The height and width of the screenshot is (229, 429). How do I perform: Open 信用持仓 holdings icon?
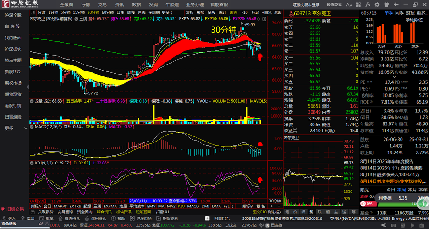coord(87,218)
